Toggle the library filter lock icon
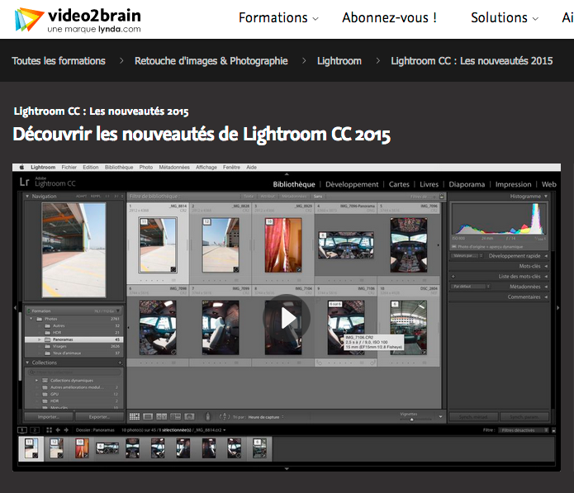Screen dimensions: 574x493 point(442,197)
